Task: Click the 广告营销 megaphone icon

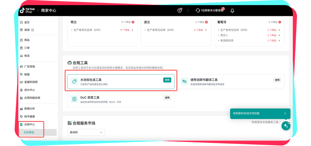Action: [21, 67]
